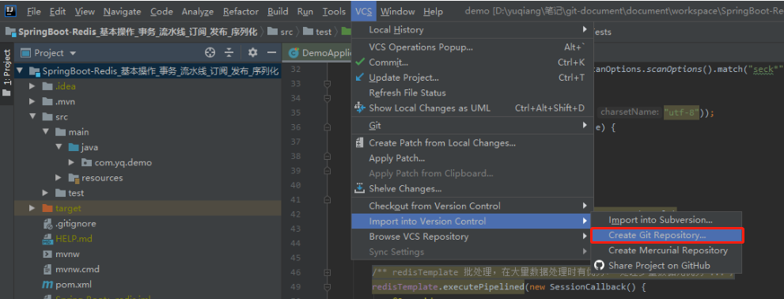Expand the .idea folder
Viewport: 784px width, 299px height.
tap(32, 86)
